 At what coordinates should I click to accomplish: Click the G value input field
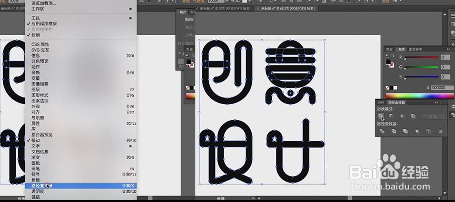click(445, 67)
